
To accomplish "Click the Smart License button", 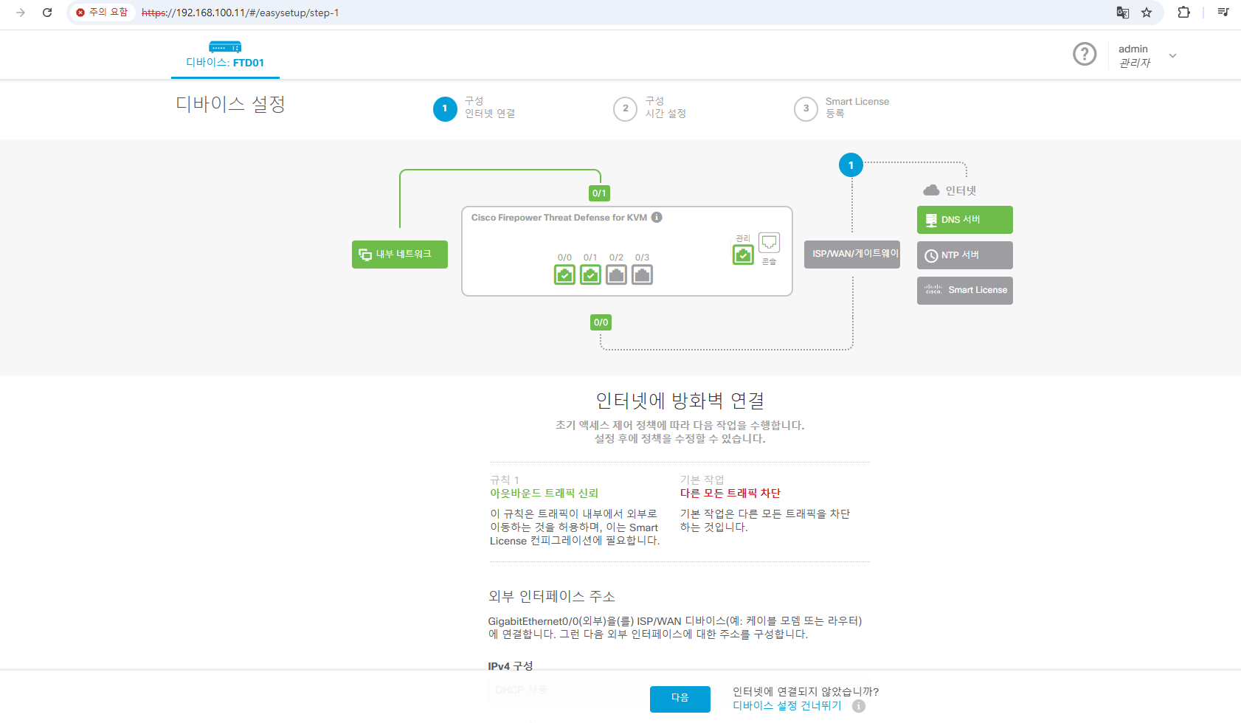I will coord(965,291).
